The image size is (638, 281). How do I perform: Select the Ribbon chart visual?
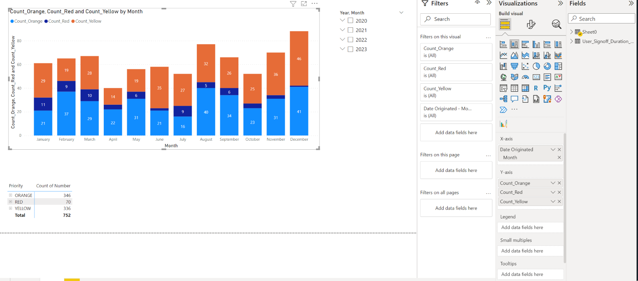point(558,55)
